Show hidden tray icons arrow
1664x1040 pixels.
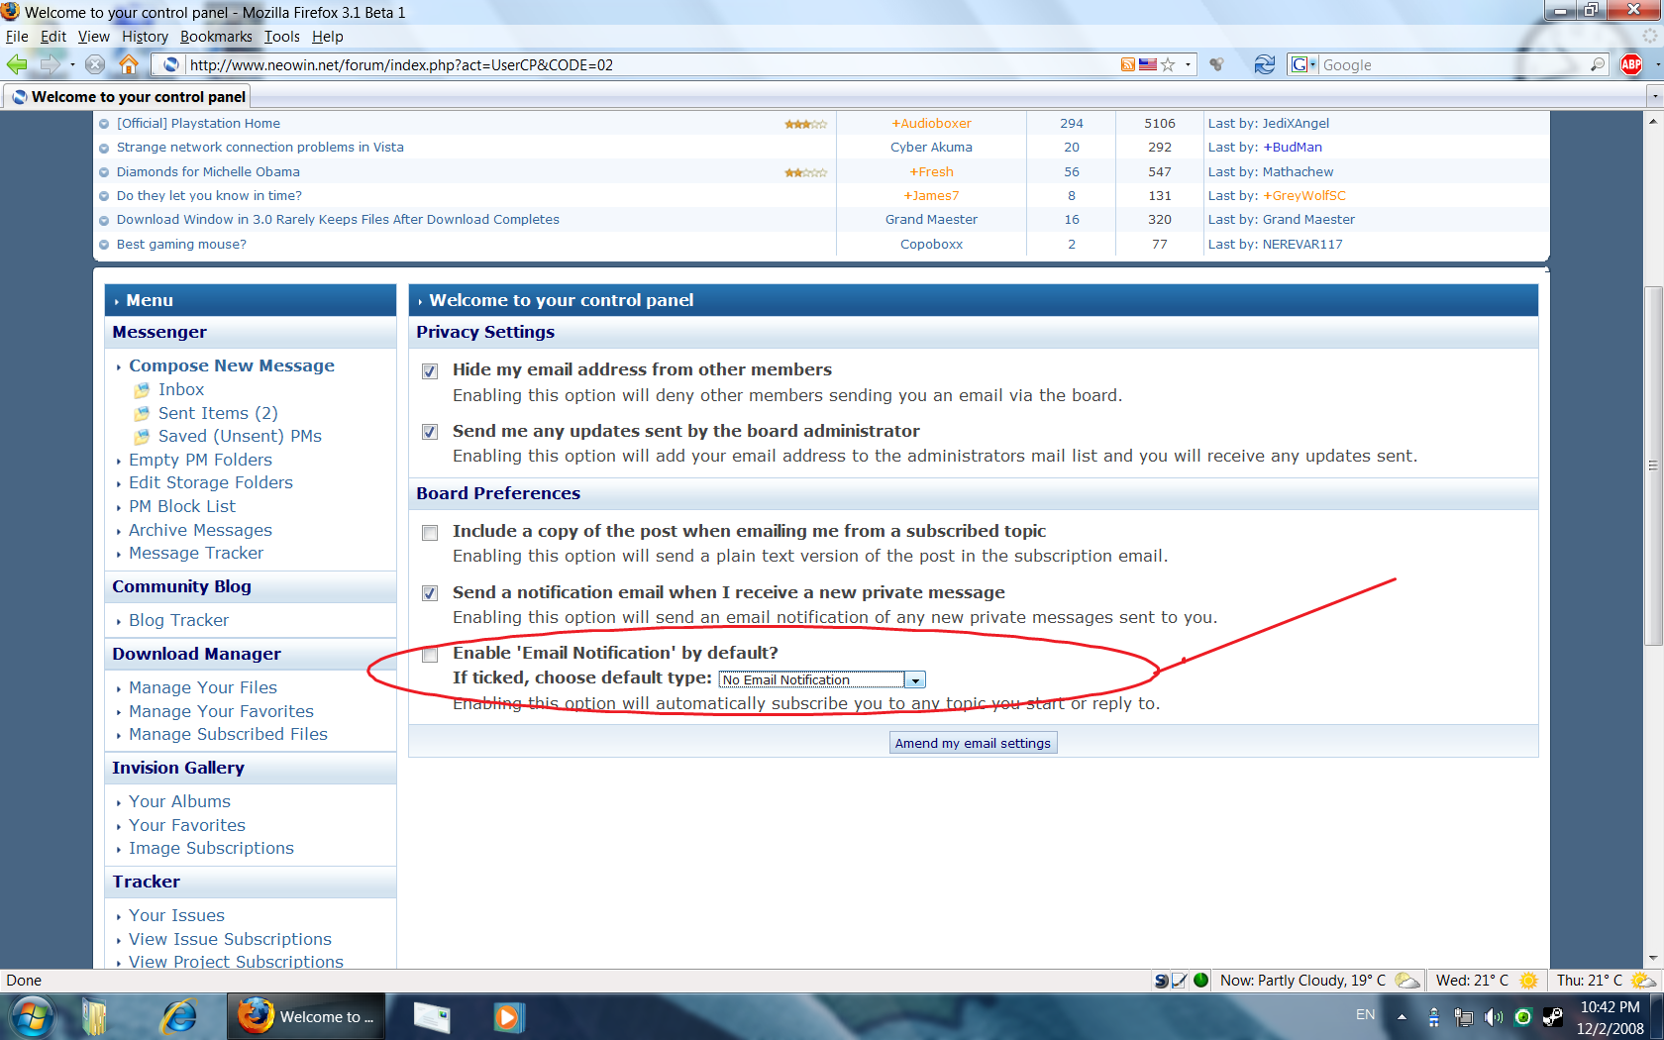(1402, 1017)
